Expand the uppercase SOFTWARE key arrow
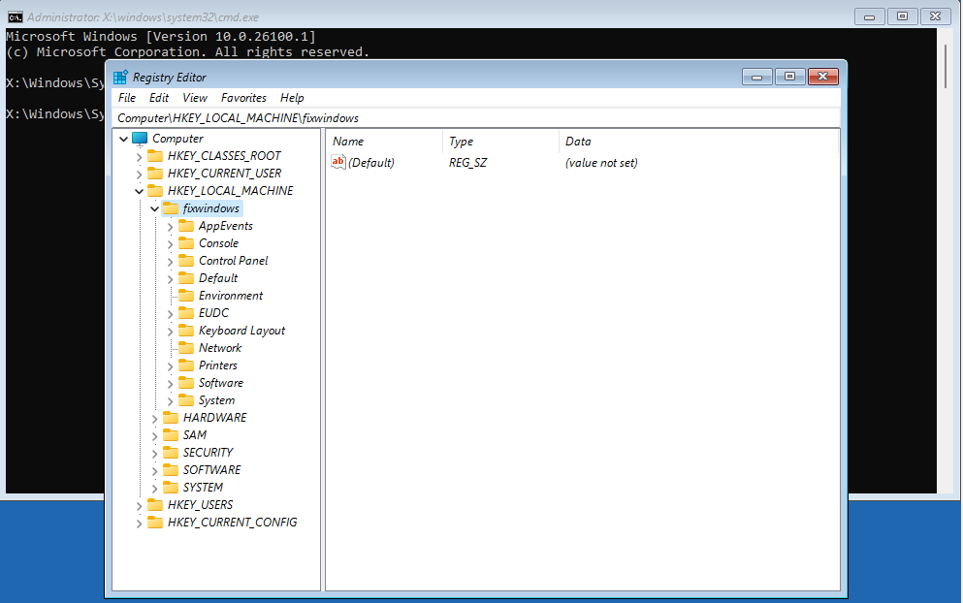This screenshot has width=963, height=603. [155, 471]
